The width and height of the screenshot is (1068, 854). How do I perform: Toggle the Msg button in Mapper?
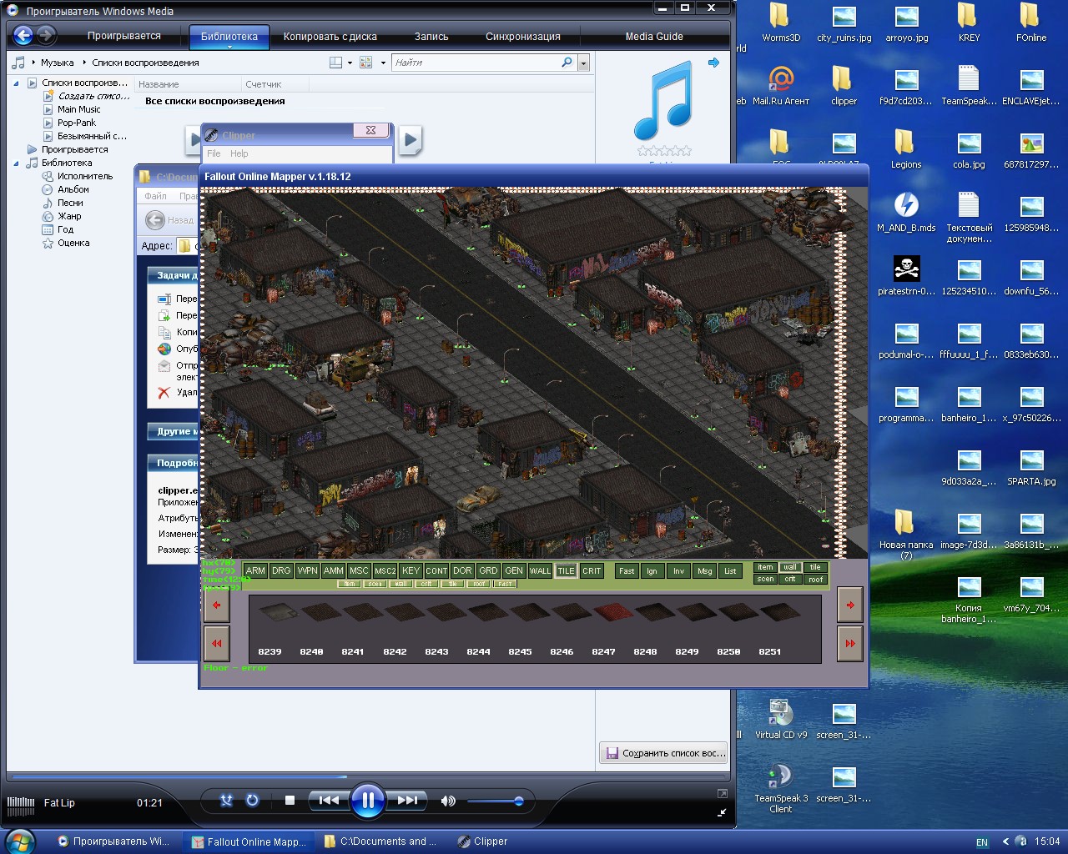(705, 570)
